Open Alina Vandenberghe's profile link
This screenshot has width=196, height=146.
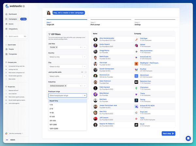point(106,38)
